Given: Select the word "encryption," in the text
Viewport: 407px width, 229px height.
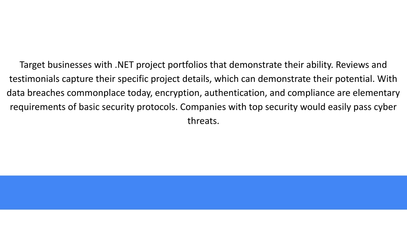Looking at the screenshot, I should [178, 93].
